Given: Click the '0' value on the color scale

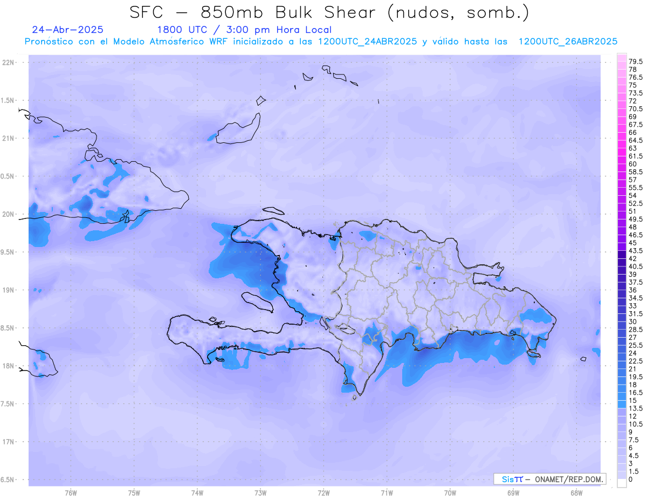Looking at the screenshot, I should 631,480.
